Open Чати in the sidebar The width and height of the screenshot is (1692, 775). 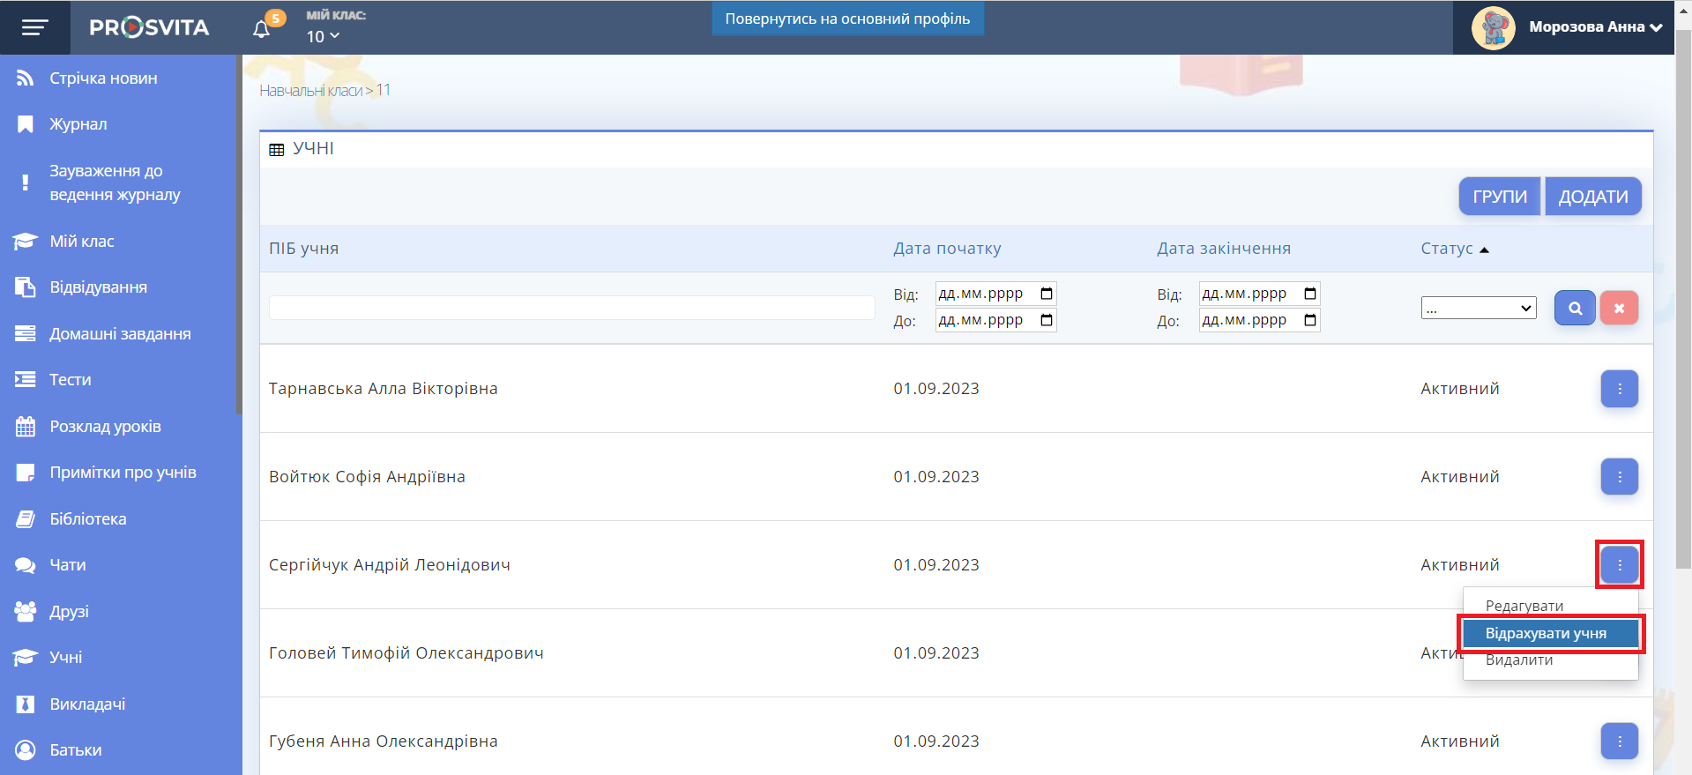tap(67, 565)
